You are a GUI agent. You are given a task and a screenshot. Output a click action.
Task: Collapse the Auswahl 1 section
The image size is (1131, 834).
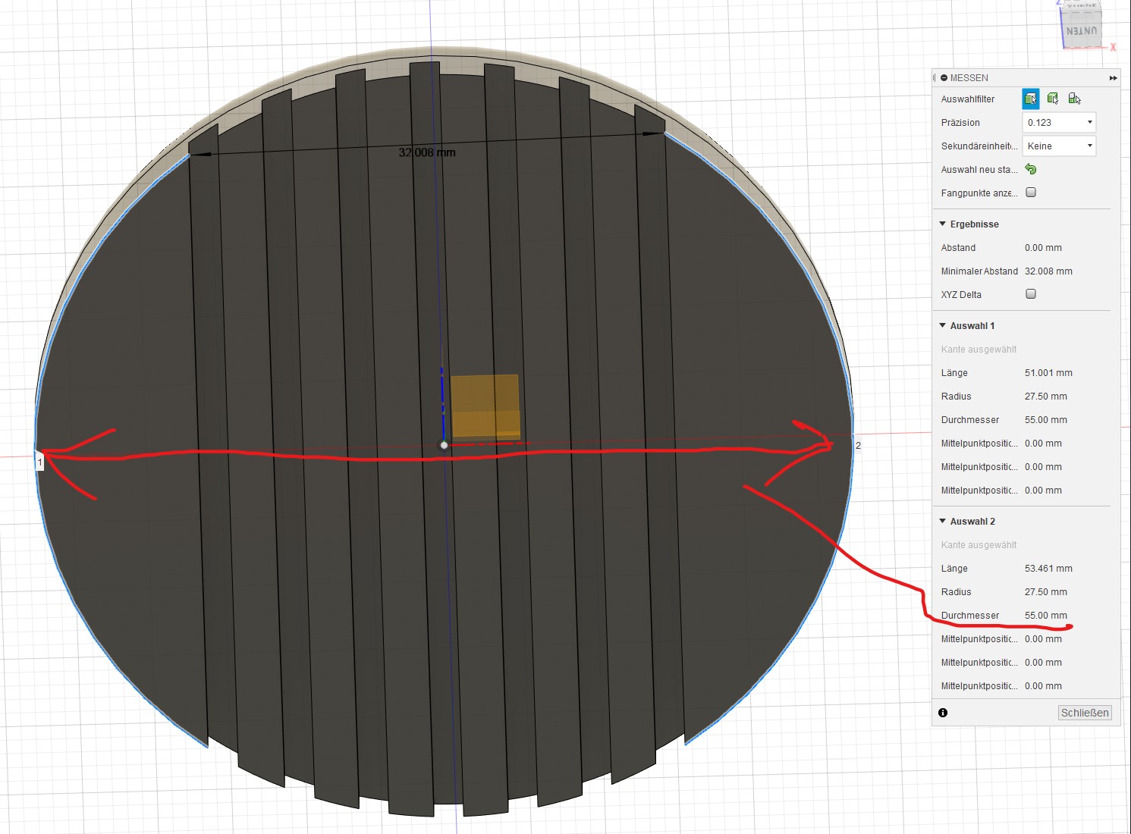[943, 326]
